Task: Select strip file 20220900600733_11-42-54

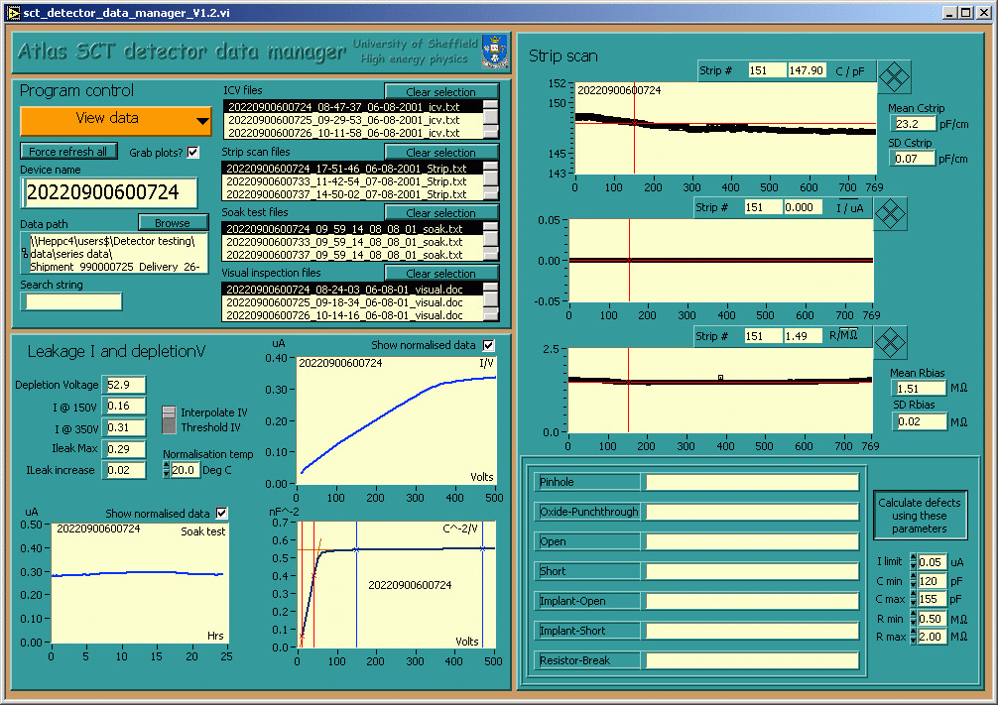Action: coord(352,181)
